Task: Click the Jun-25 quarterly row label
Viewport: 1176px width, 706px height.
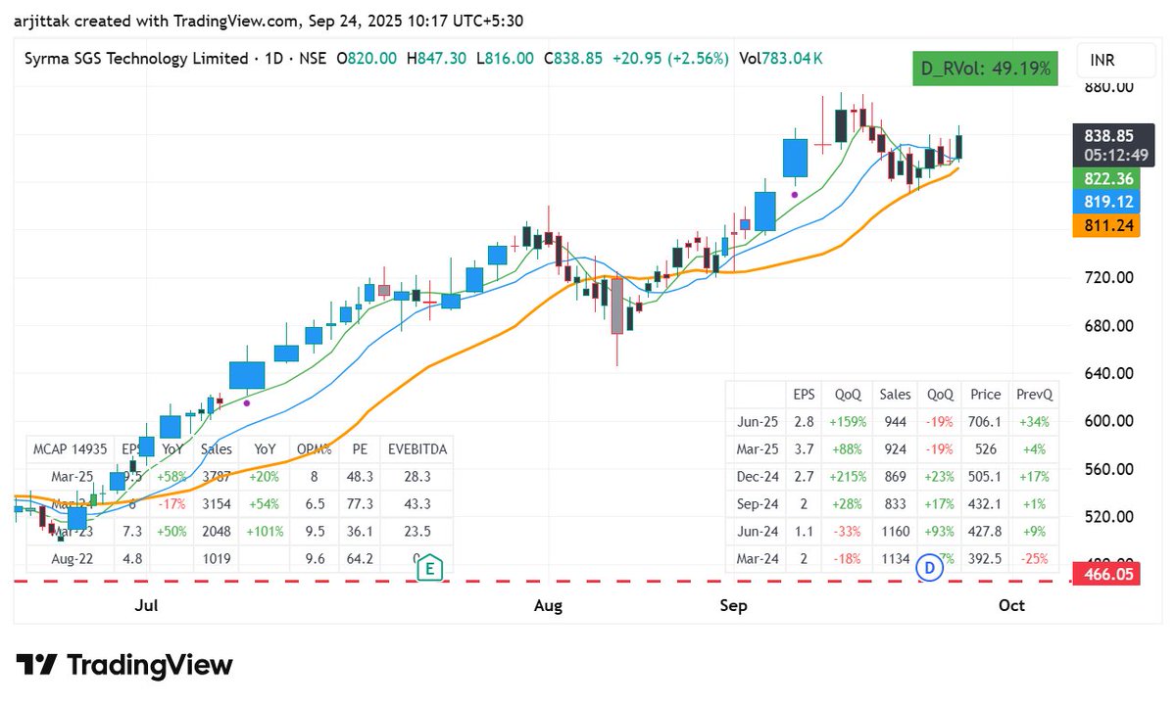Action: point(756,422)
